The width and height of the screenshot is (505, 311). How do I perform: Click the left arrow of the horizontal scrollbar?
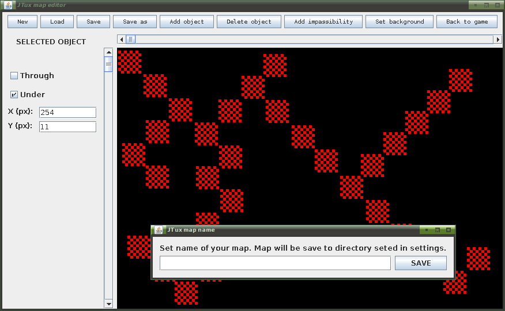(x=122, y=39)
